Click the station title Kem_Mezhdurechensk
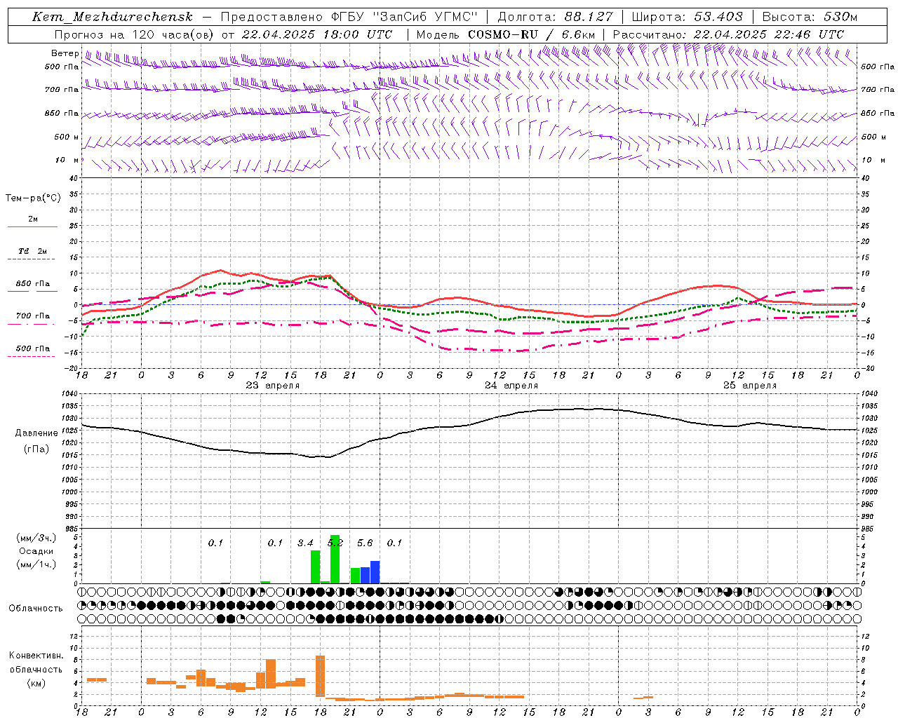This screenshot has height=718, width=898. (x=112, y=17)
